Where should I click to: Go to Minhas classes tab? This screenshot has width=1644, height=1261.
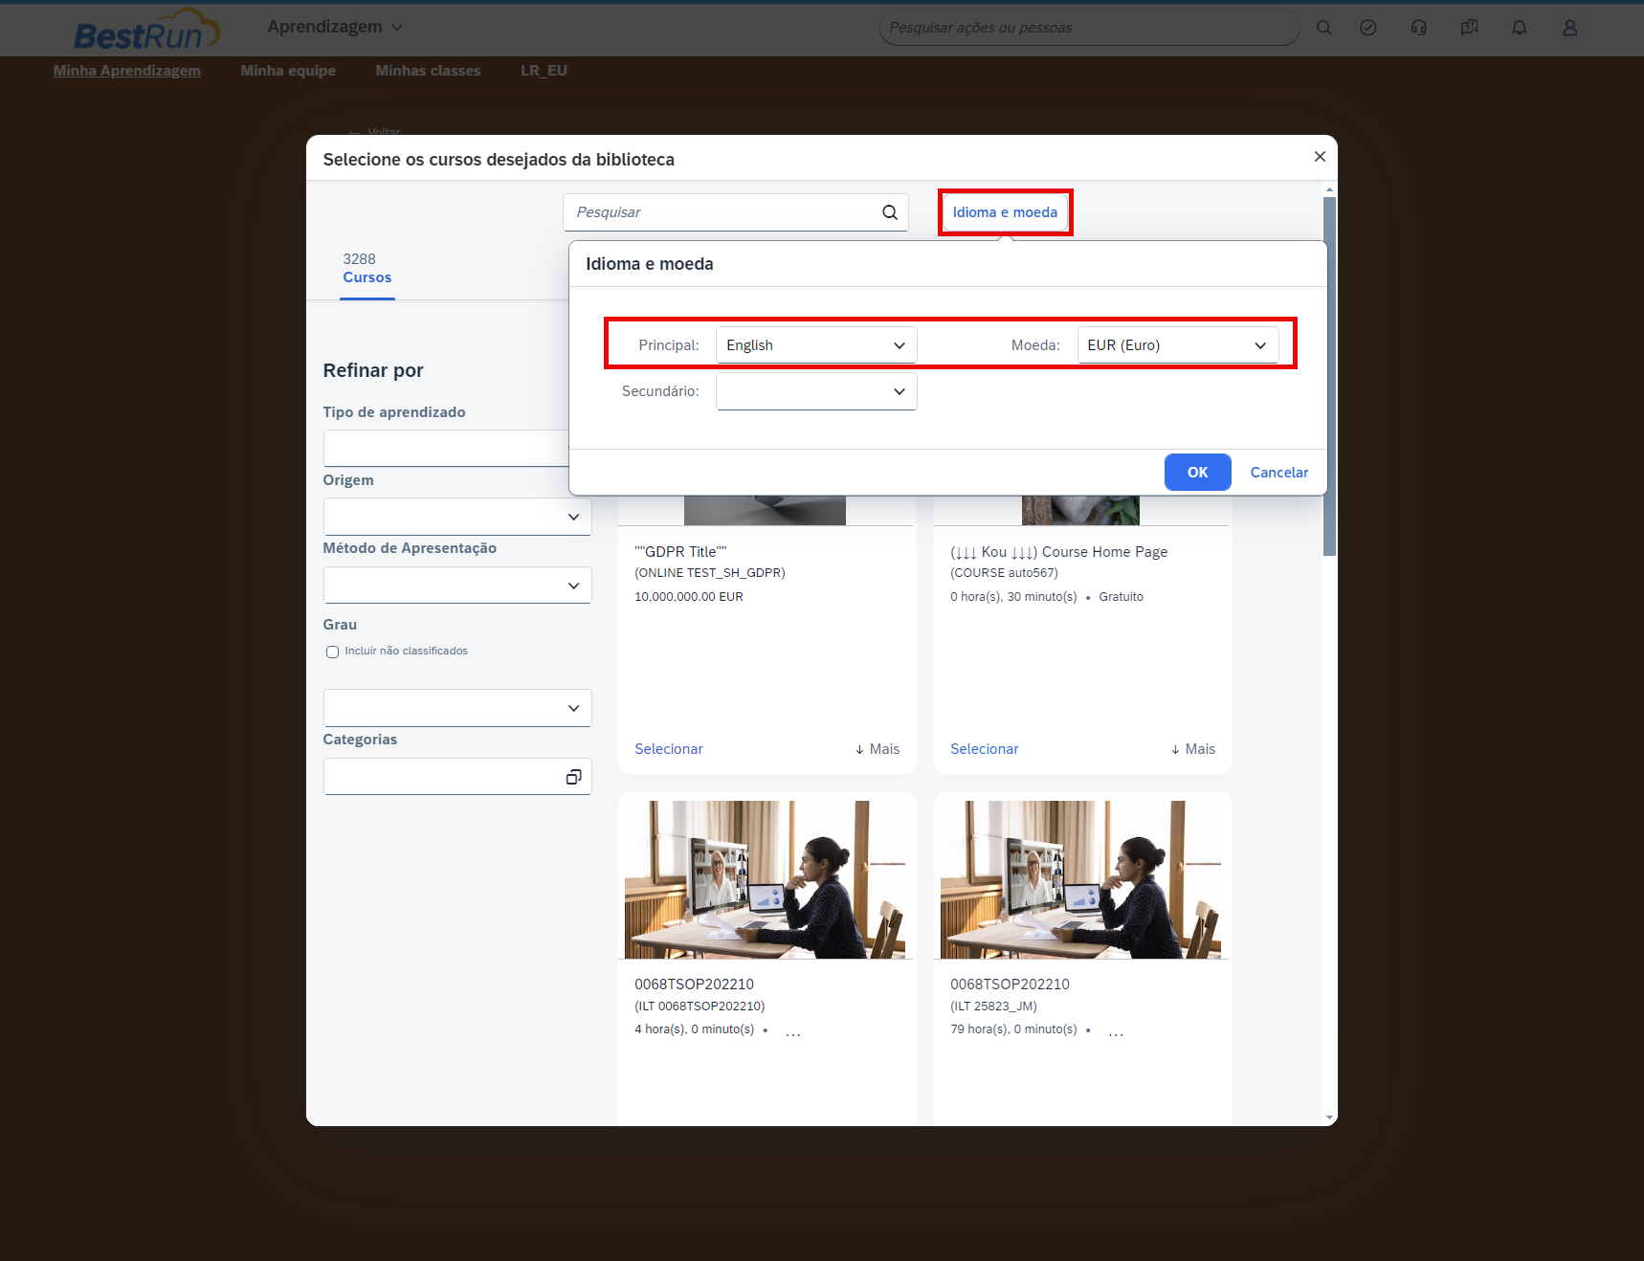click(428, 71)
